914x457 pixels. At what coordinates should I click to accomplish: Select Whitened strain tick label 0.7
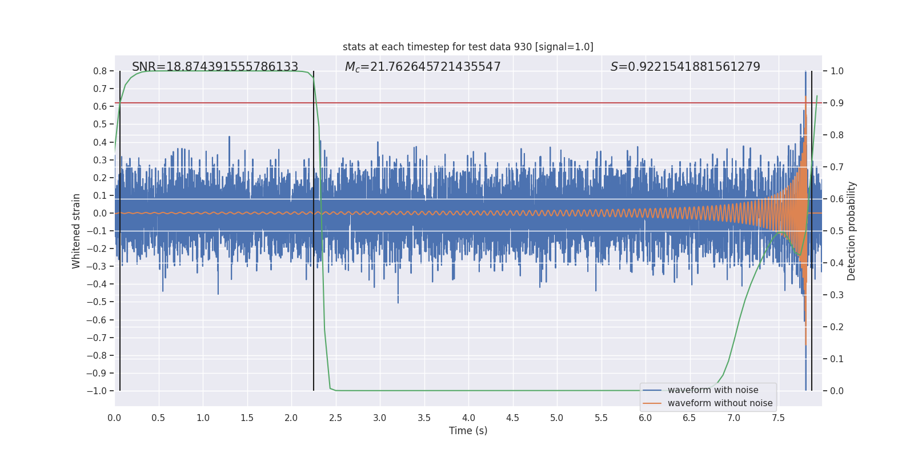click(100, 89)
